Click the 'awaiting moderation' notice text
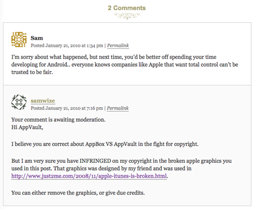Image resolution: width=256 pixels, height=209 pixels. tap(58, 120)
